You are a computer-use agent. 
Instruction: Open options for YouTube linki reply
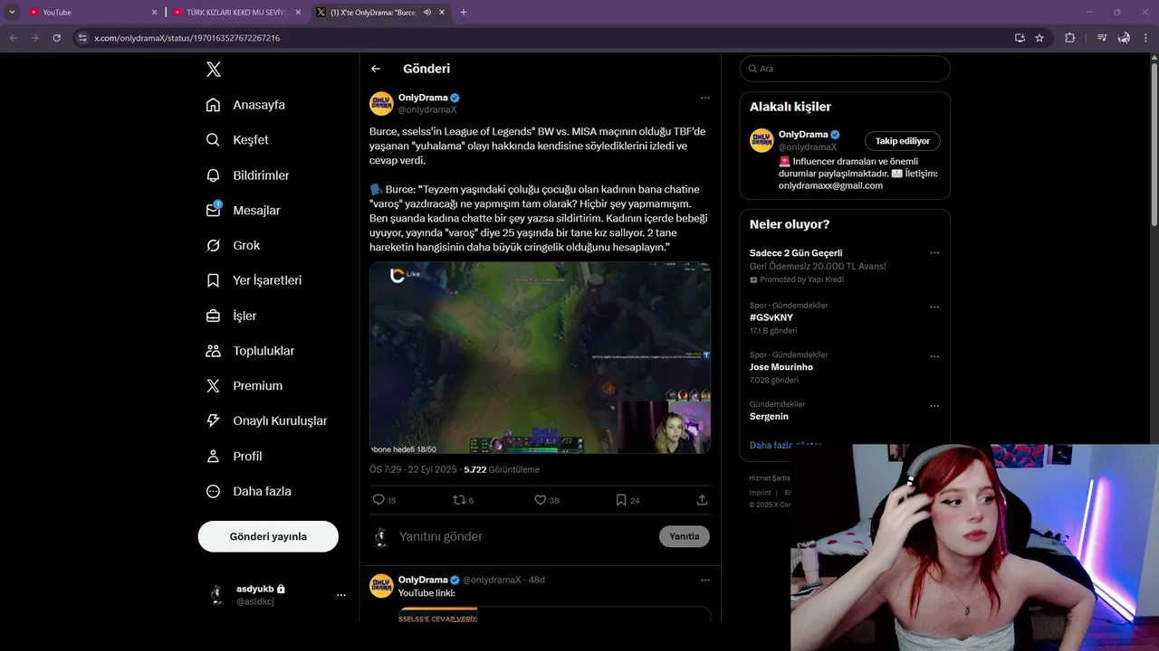click(704, 580)
